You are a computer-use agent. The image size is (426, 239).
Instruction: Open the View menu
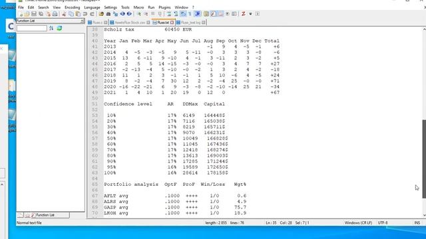57,7
